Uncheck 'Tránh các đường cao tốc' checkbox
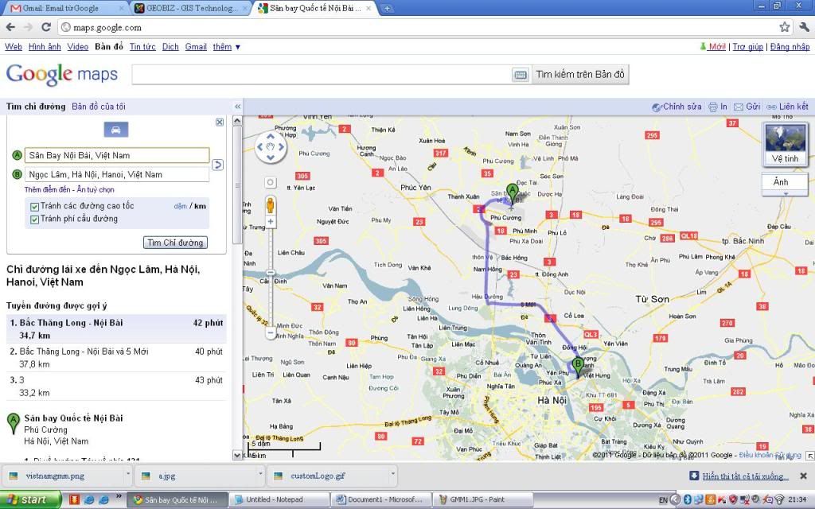 pyautogui.click(x=34, y=207)
